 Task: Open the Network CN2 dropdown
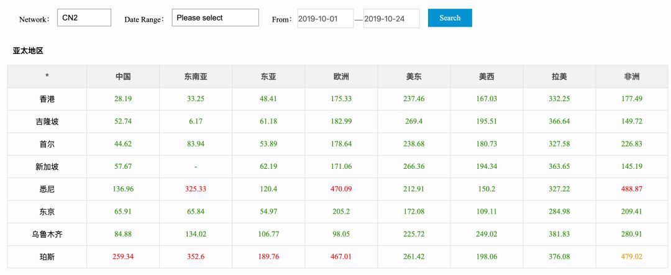tap(84, 18)
